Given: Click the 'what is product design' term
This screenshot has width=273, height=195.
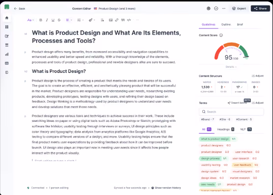Looking at the screenshot, I should (218, 139).
